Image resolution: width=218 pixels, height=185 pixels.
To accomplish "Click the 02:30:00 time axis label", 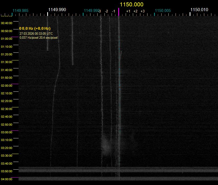I will pyautogui.click(x=7, y=109).
